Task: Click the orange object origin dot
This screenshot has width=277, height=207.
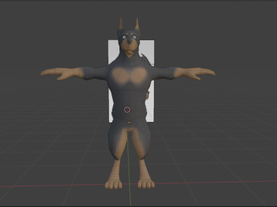Action: (129, 122)
